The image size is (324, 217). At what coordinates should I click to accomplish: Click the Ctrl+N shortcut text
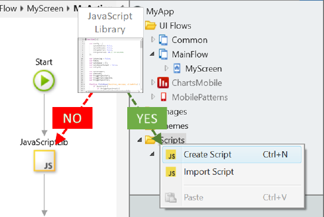pos(275,155)
